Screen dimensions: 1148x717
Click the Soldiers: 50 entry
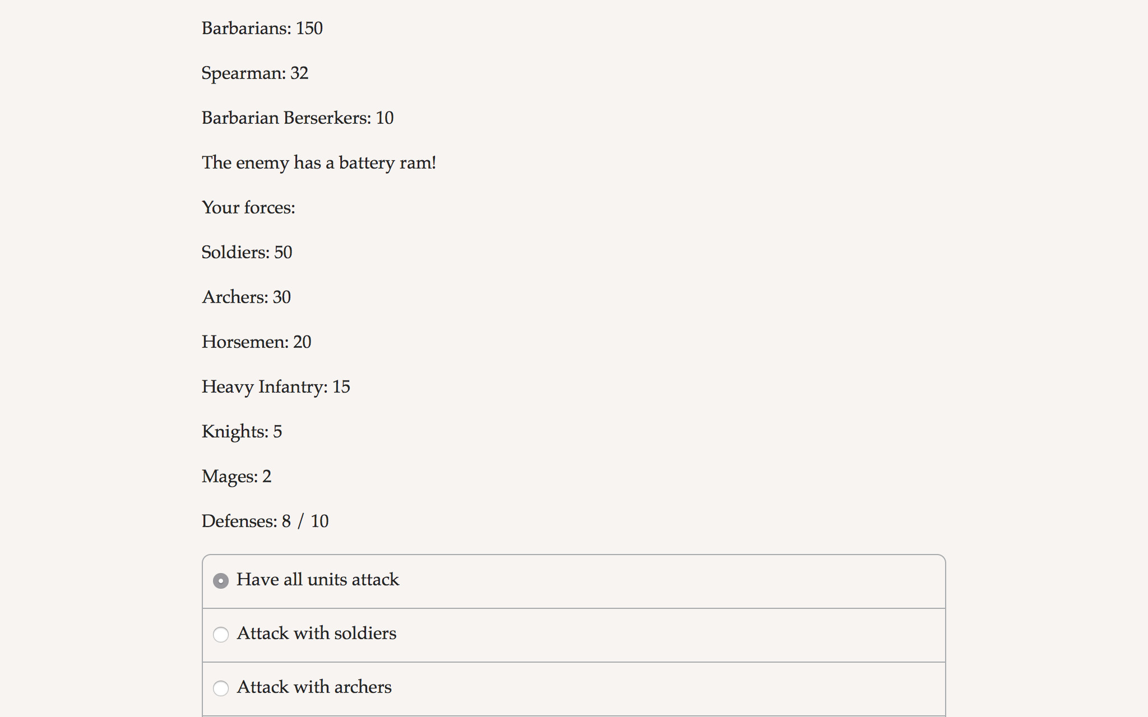point(247,252)
